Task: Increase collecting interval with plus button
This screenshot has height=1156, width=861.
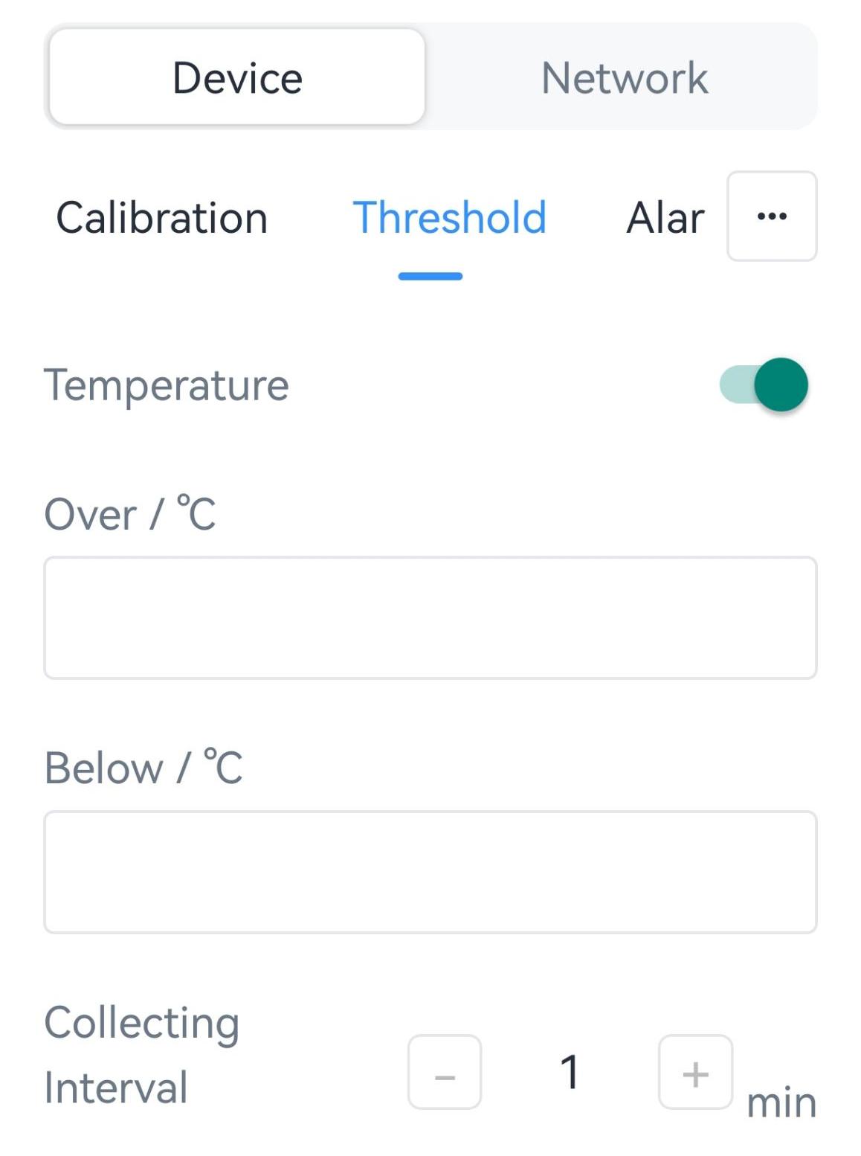Action: pos(694,1072)
